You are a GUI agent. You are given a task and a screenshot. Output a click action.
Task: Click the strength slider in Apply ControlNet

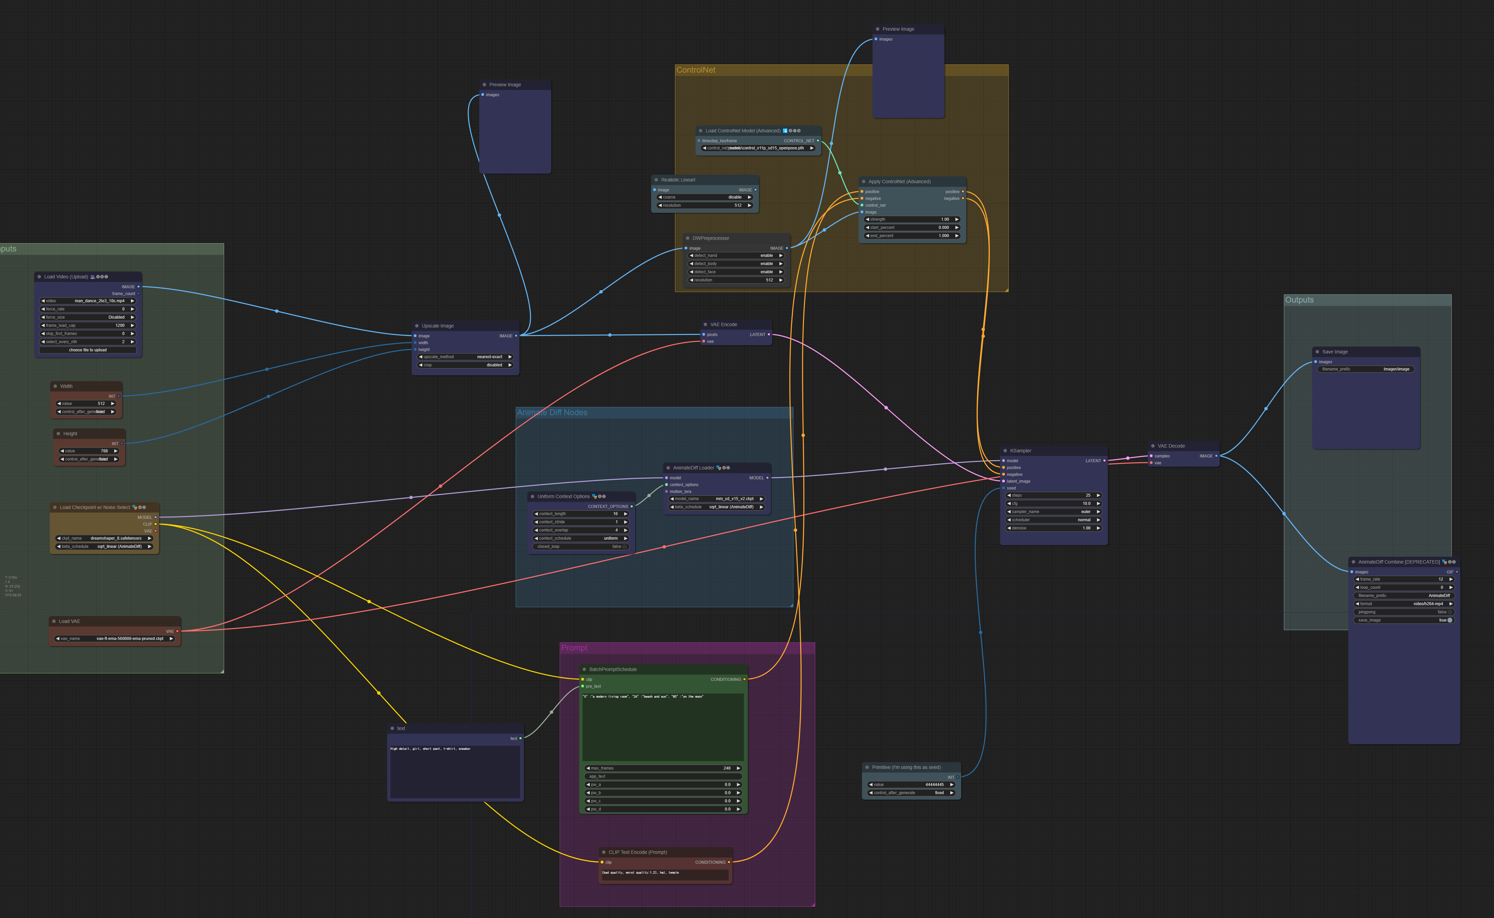pos(912,219)
